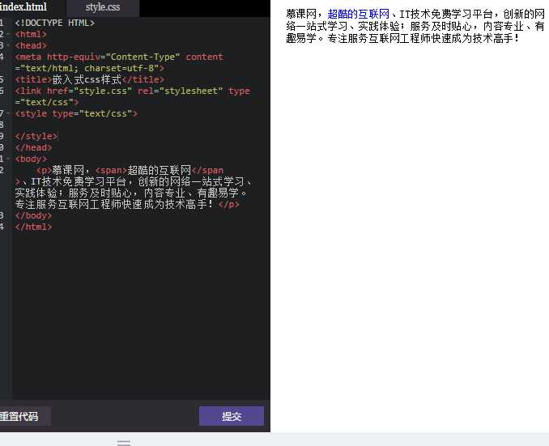Click the <span> tag in the paragraph code

tap(111, 171)
